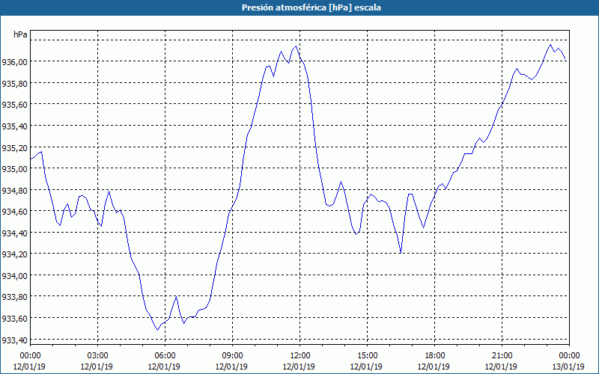Click the curve dip near 16:30

(401, 253)
